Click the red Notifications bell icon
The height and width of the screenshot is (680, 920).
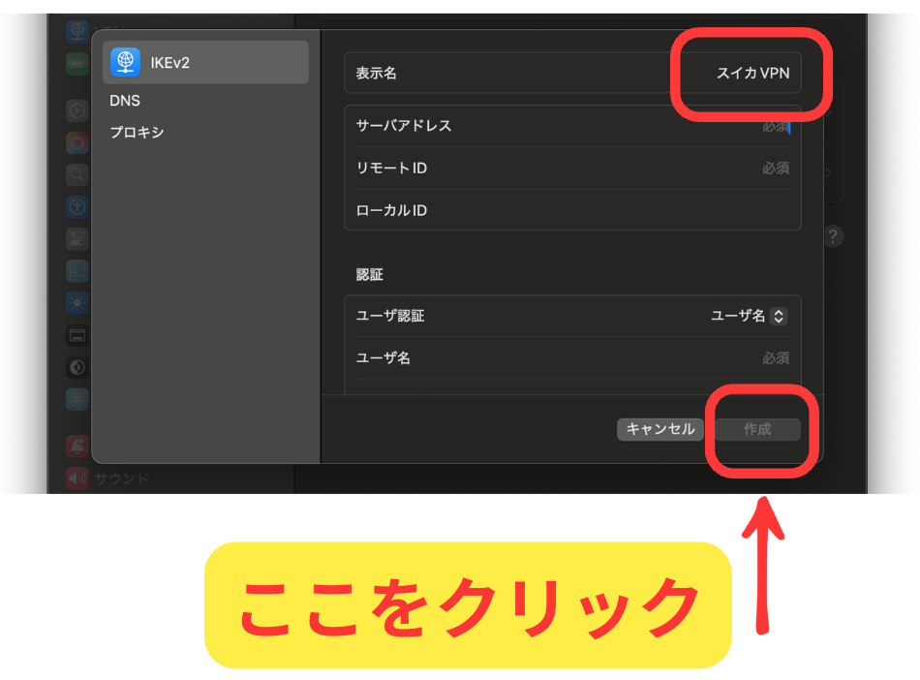coord(77,446)
